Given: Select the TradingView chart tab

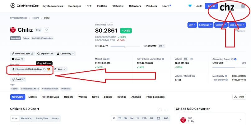Looking at the screenshot, I should (42, 118).
